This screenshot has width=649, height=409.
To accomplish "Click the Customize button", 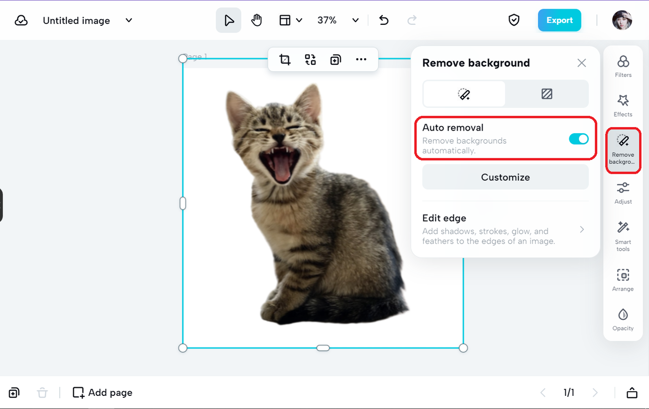I will [506, 177].
